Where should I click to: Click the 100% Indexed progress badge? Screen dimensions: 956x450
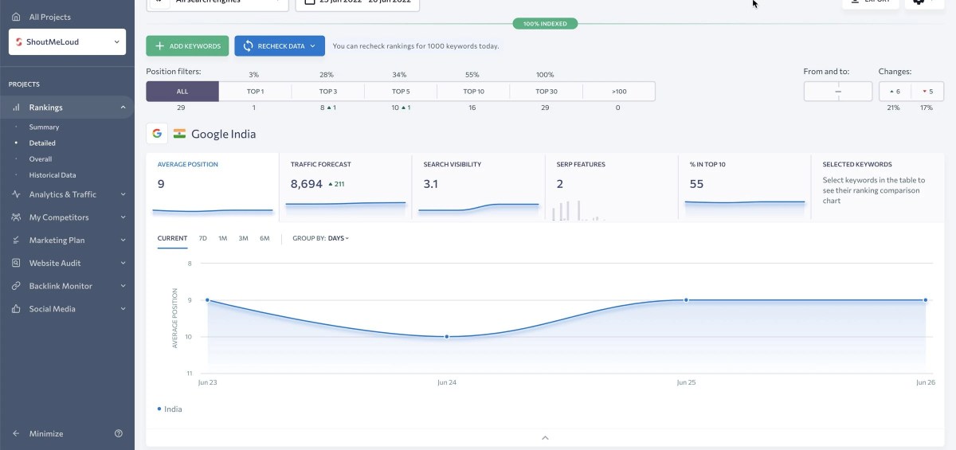pos(545,24)
